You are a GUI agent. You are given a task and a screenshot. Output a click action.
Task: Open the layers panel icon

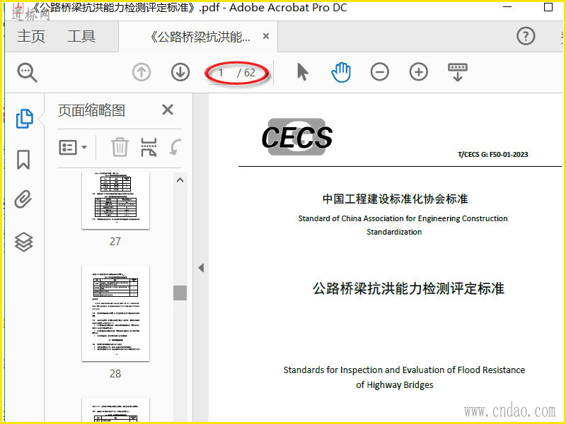pyautogui.click(x=23, y=242)
